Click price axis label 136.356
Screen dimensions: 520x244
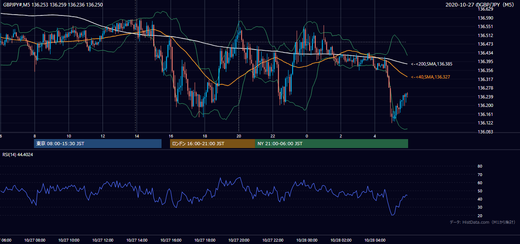pos(485,70)
